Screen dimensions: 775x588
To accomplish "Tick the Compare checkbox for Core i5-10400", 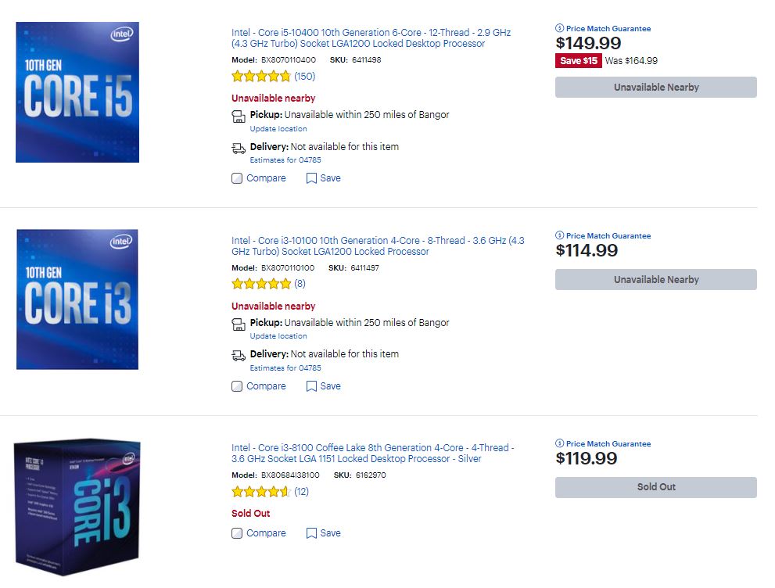I will pos(237,178).
